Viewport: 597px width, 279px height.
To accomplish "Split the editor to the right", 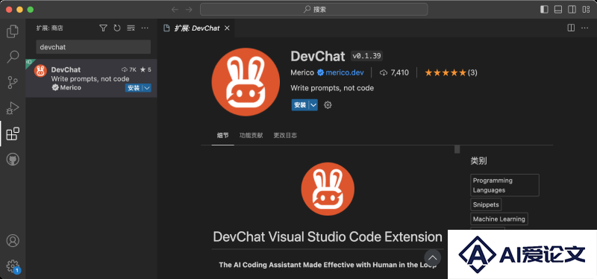I will (571, 28).
